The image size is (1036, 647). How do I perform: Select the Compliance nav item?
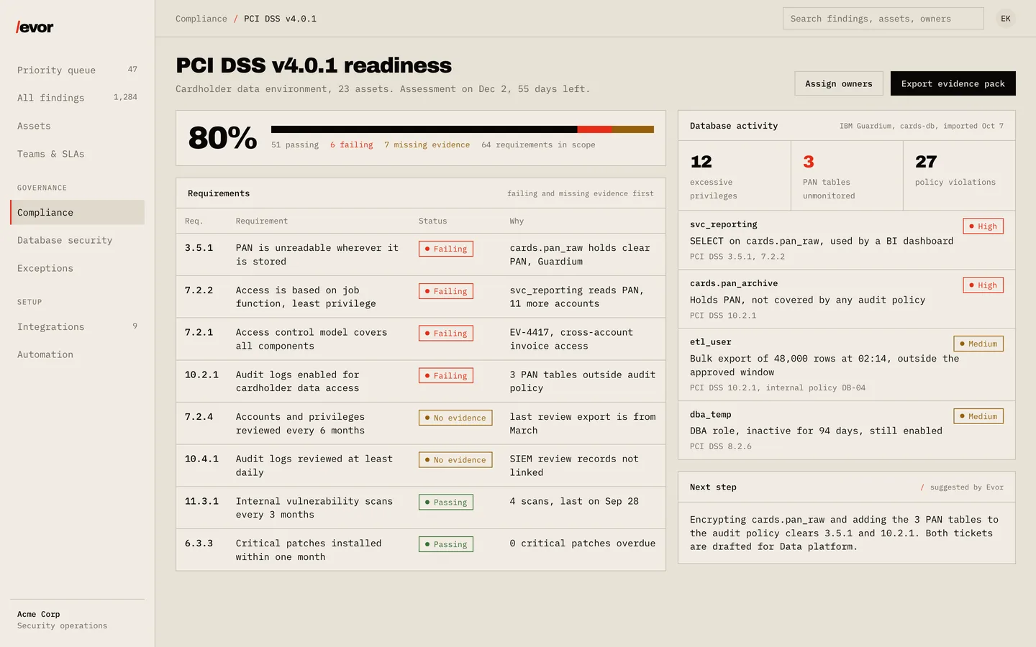tap(77, 212)
